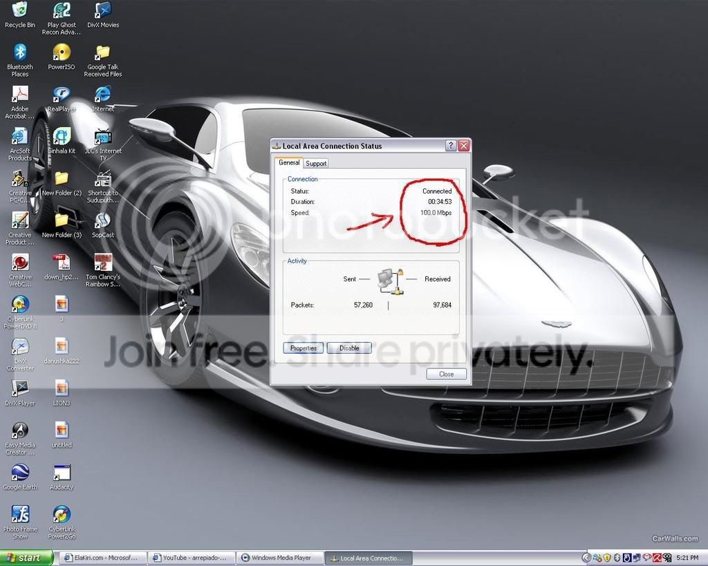The width and height of the screenshot is (708, 566).
Task: Select Local Area Connection taskbar button
Action: (x=369, y=558)
